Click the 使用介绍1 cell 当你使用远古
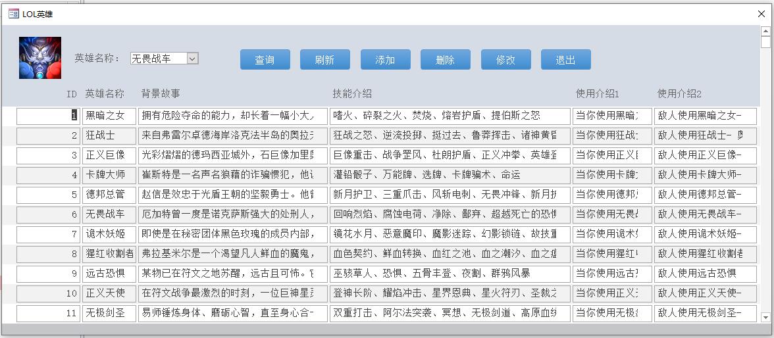Image resolution: width=774 pixels, height=338 pixels. tap(613, 274)
